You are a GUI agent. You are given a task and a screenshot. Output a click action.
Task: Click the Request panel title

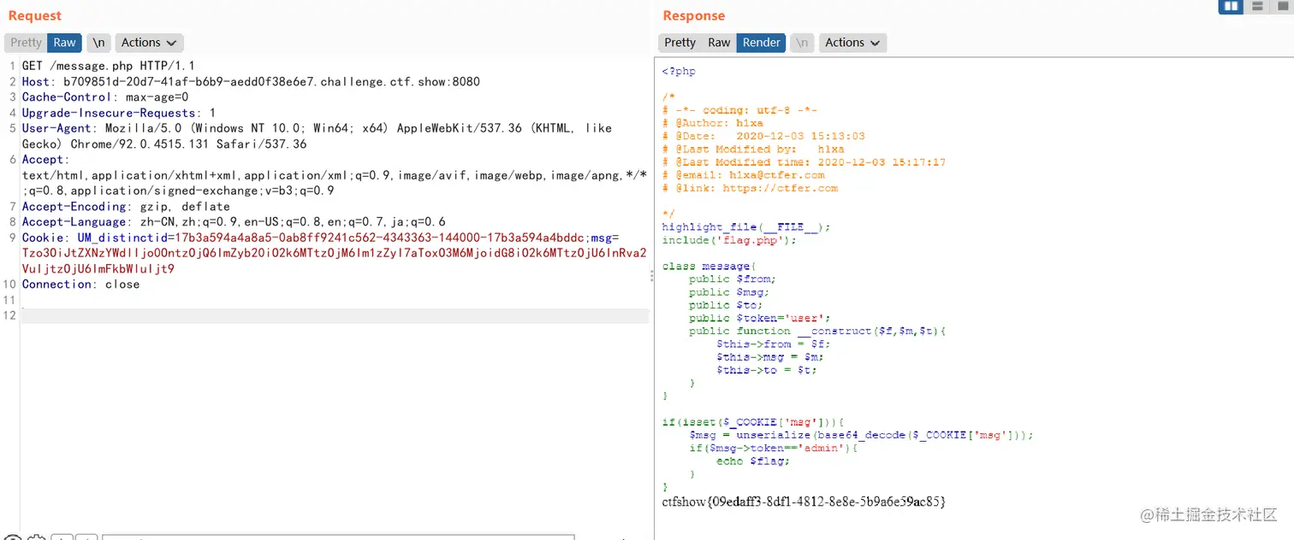35,15
